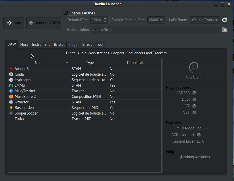Click the DSSI support status icon

(194, 99)
